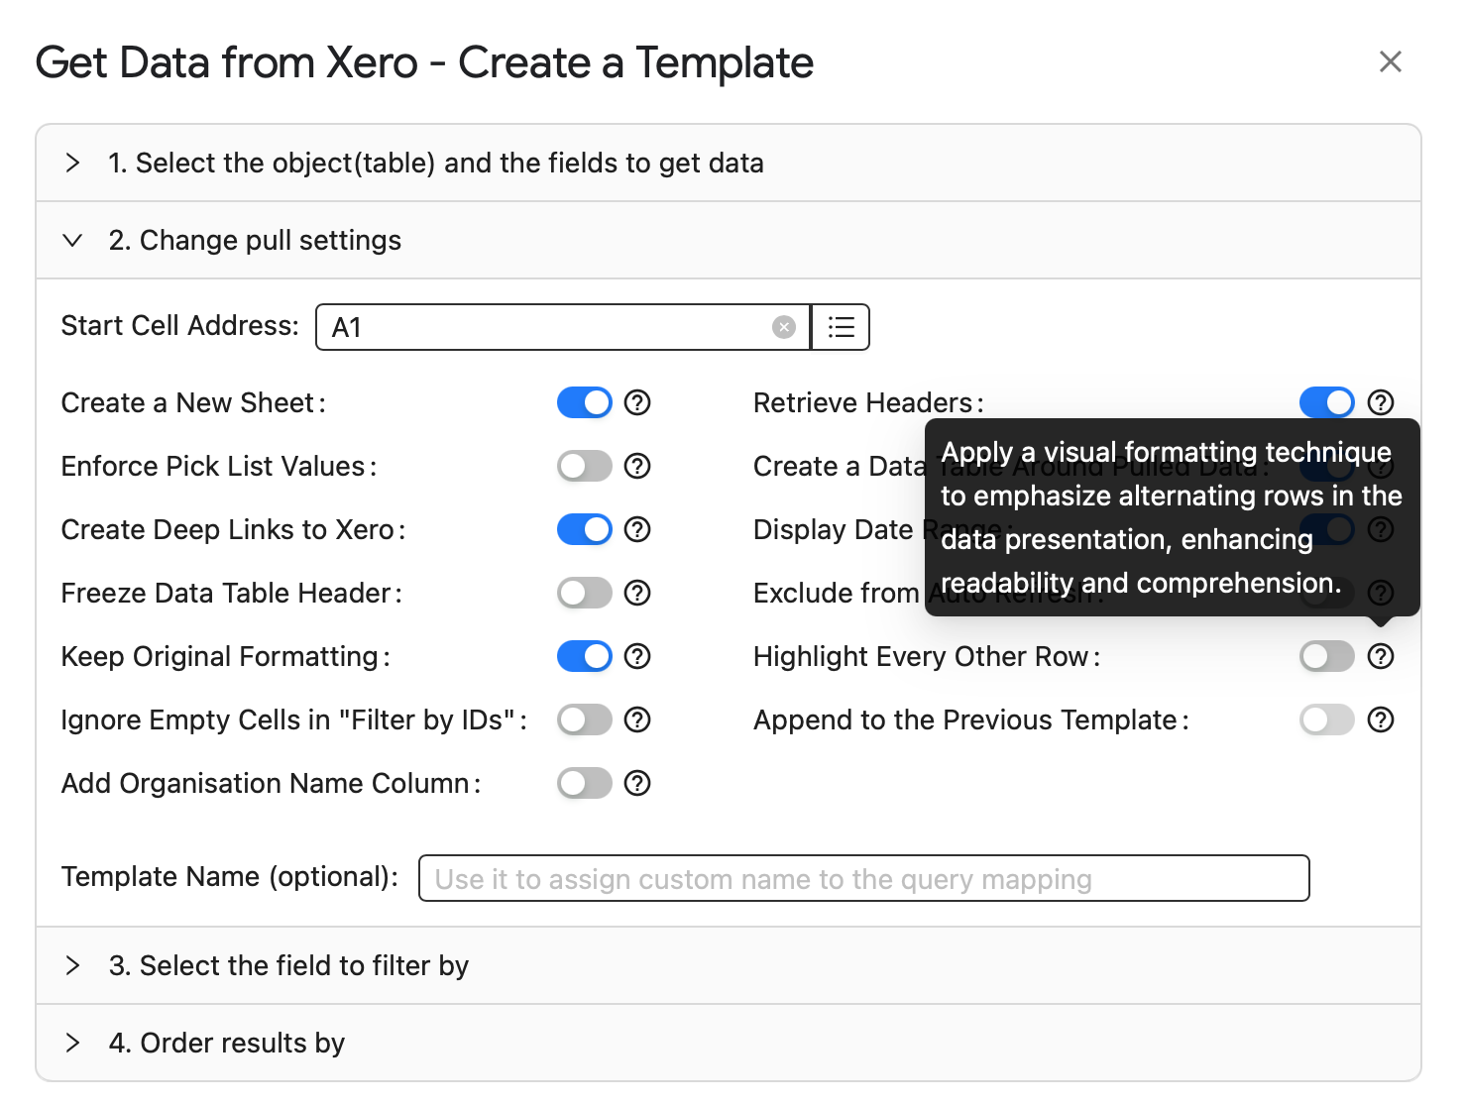1465x1106 pixels.
Task: Turn off Keep Original Formatting
Action: (x=585, y=656)
